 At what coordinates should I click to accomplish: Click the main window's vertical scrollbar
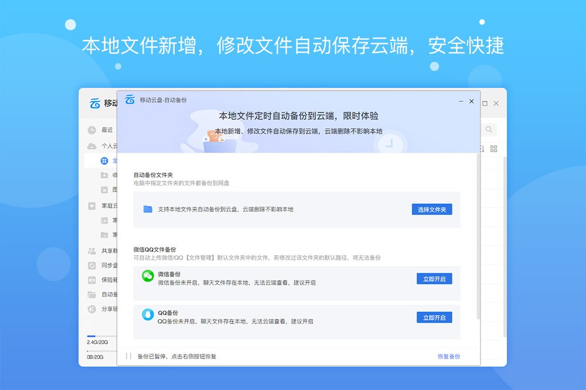coord(505,247)
